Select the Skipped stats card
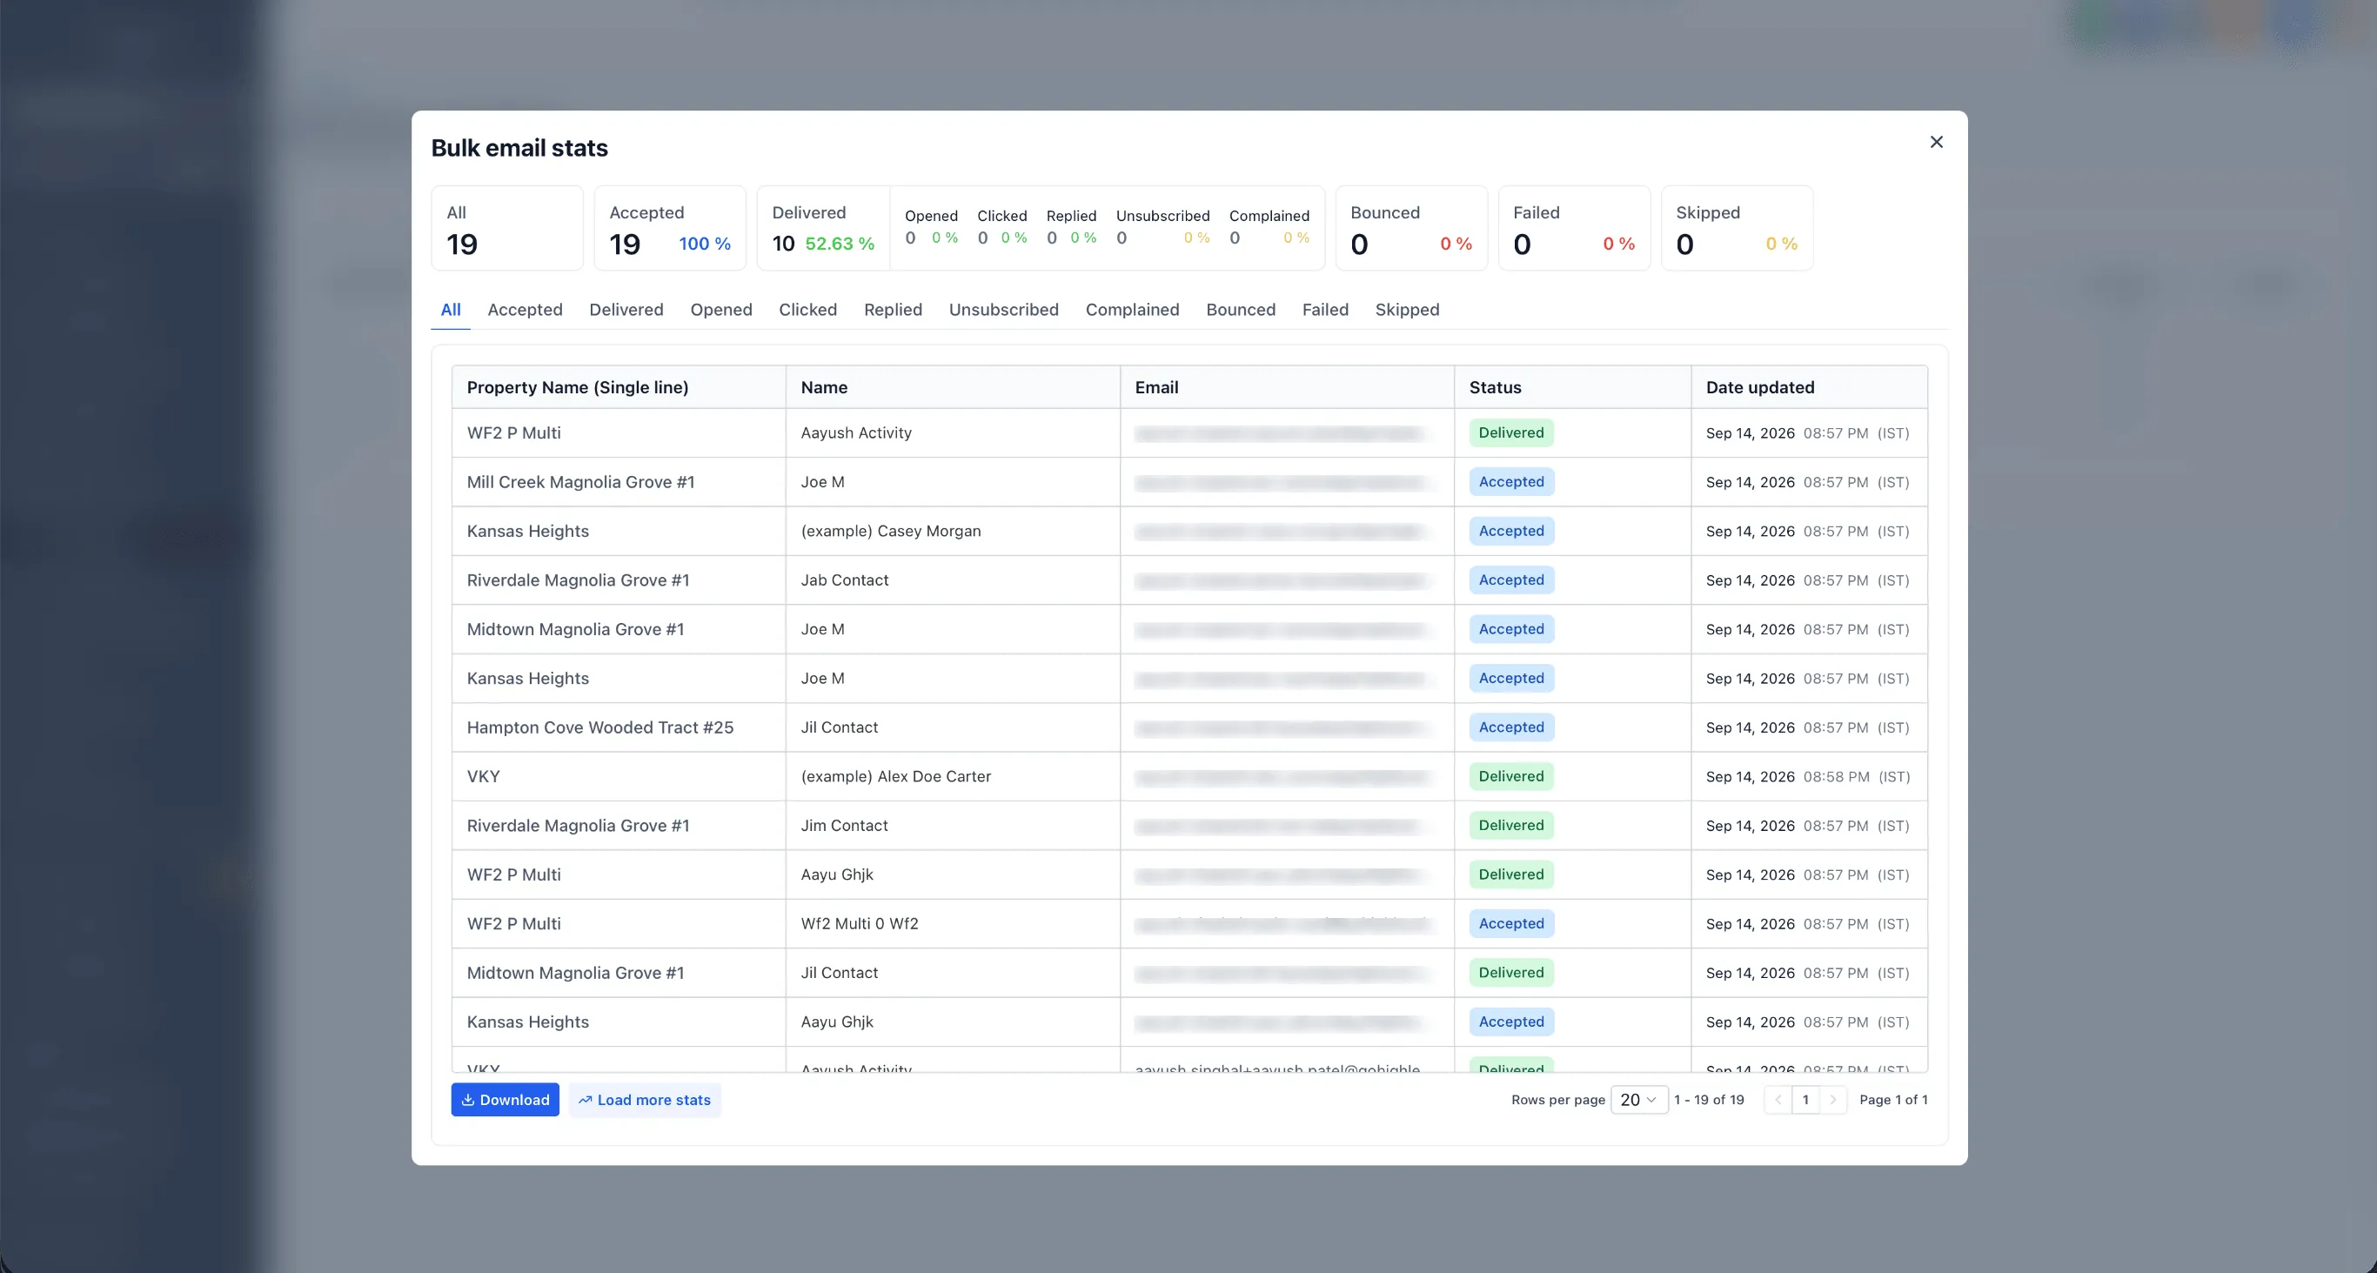 coord(1738,228)
